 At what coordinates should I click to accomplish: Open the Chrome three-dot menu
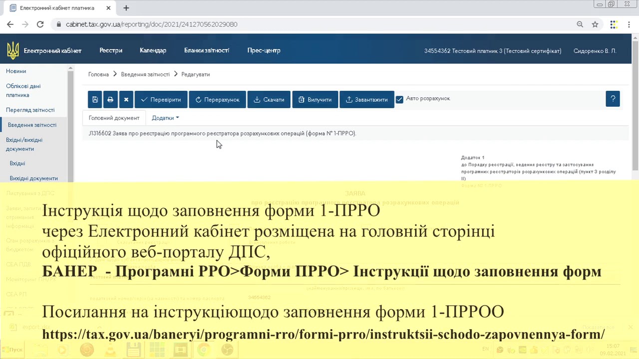(629, 24)
